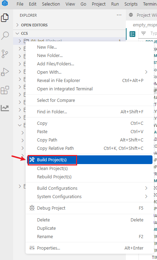This screenshot has width=157, height=260.
Task: Open the Search magnifier in sidebar
Action: [5, 36]
